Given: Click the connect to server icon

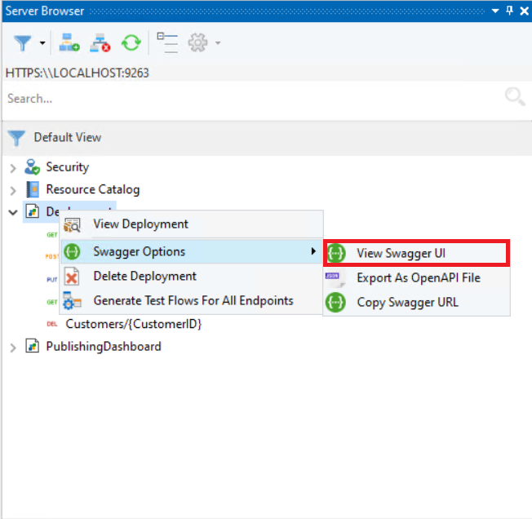Looking at the screenshot, I should pos(70,42).
